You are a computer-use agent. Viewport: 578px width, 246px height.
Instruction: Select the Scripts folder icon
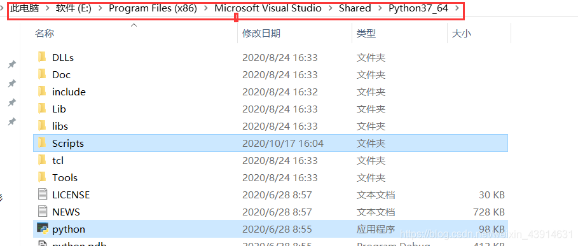42,143
